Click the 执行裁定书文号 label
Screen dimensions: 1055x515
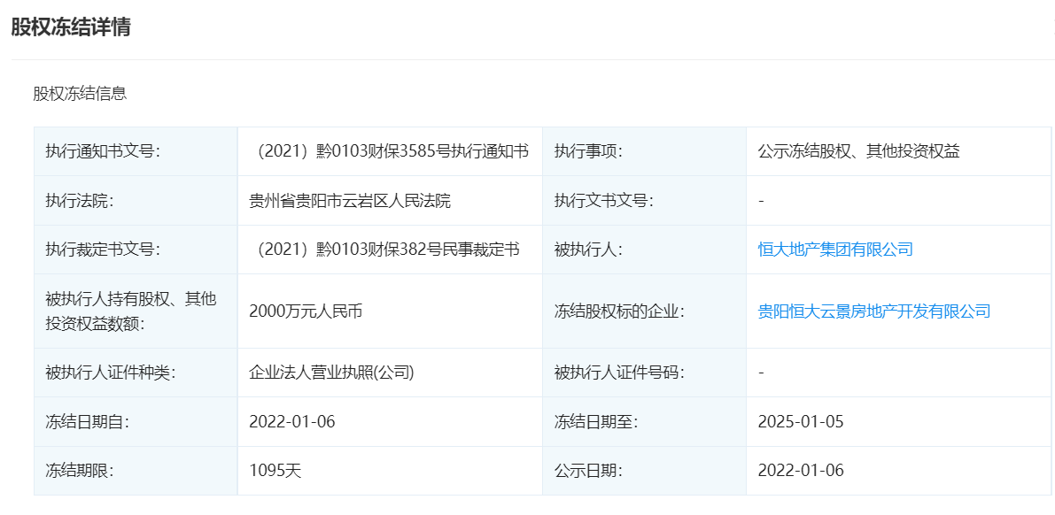102,250
